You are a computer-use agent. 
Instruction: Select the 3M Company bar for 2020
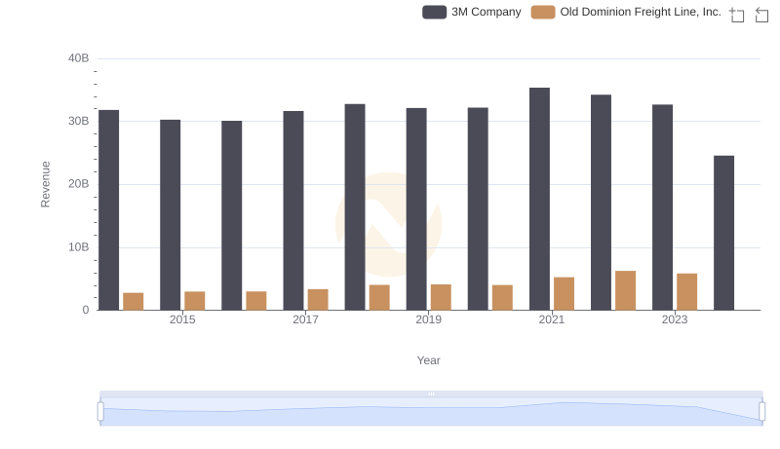pyautogui.click(x=478, y=208)
